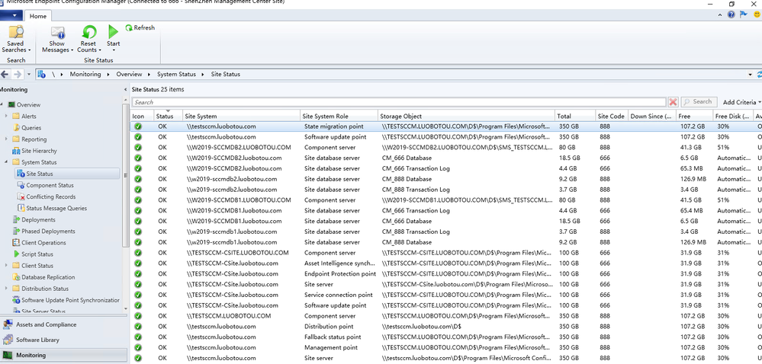Sort by Site System Role header
Viewport: 762px width, 364px height.
point(339,116)
